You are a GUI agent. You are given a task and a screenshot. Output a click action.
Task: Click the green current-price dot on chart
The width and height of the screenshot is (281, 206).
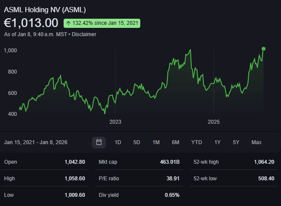click(x=264, y=49)
